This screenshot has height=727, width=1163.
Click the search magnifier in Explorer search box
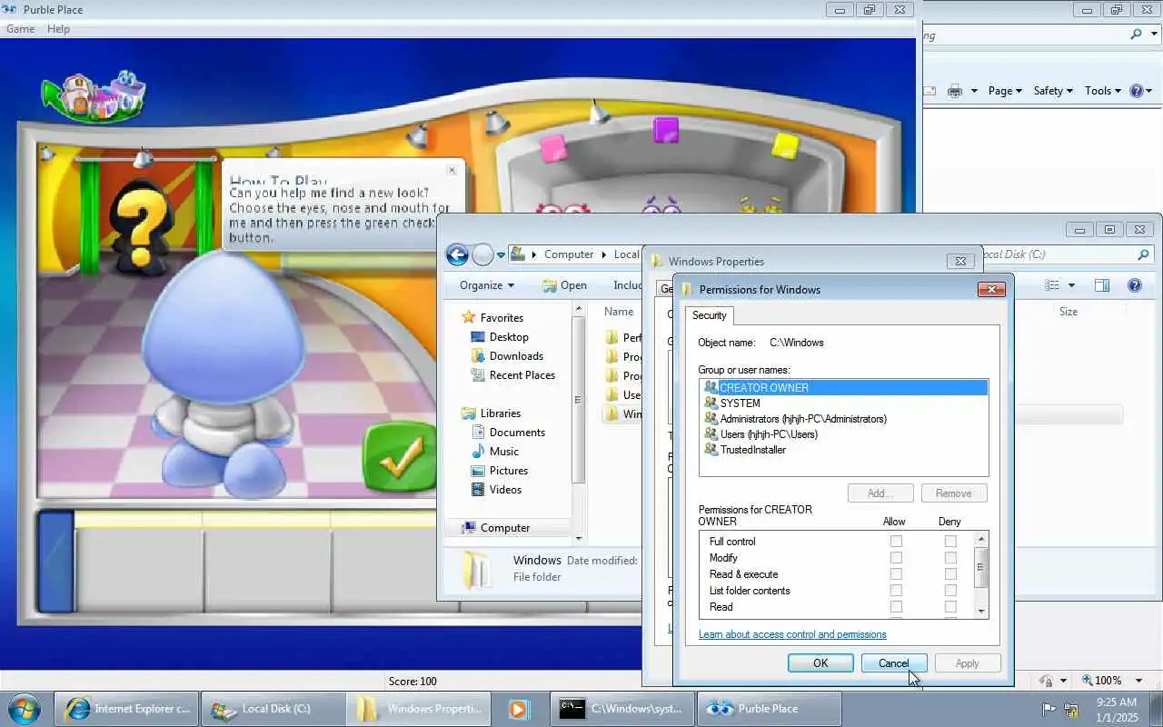1143,254
